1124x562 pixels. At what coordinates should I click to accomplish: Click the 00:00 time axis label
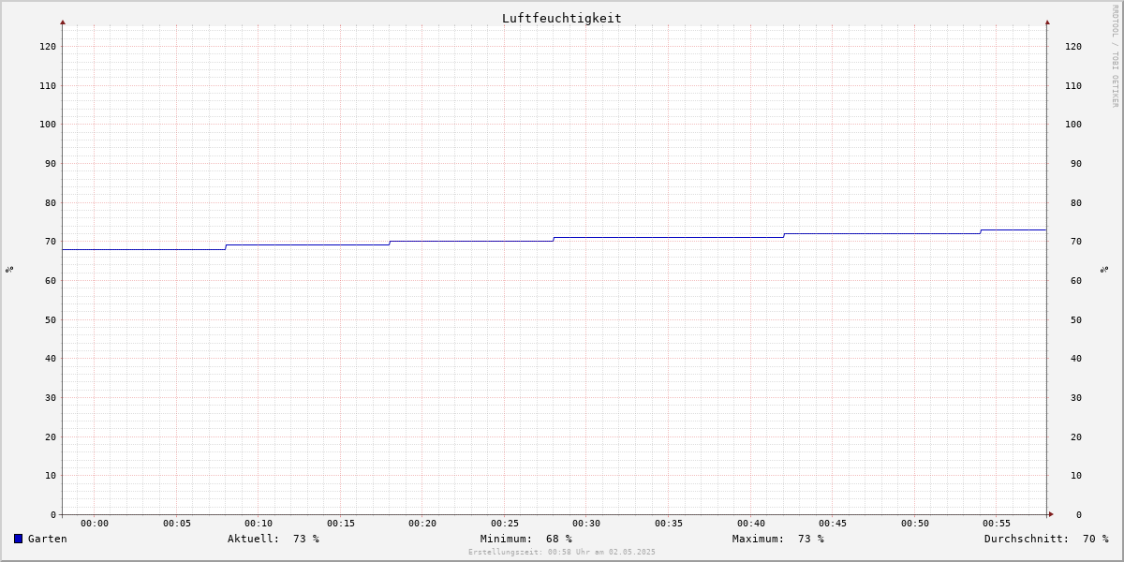pyautogui.click(x=95, y=524)
